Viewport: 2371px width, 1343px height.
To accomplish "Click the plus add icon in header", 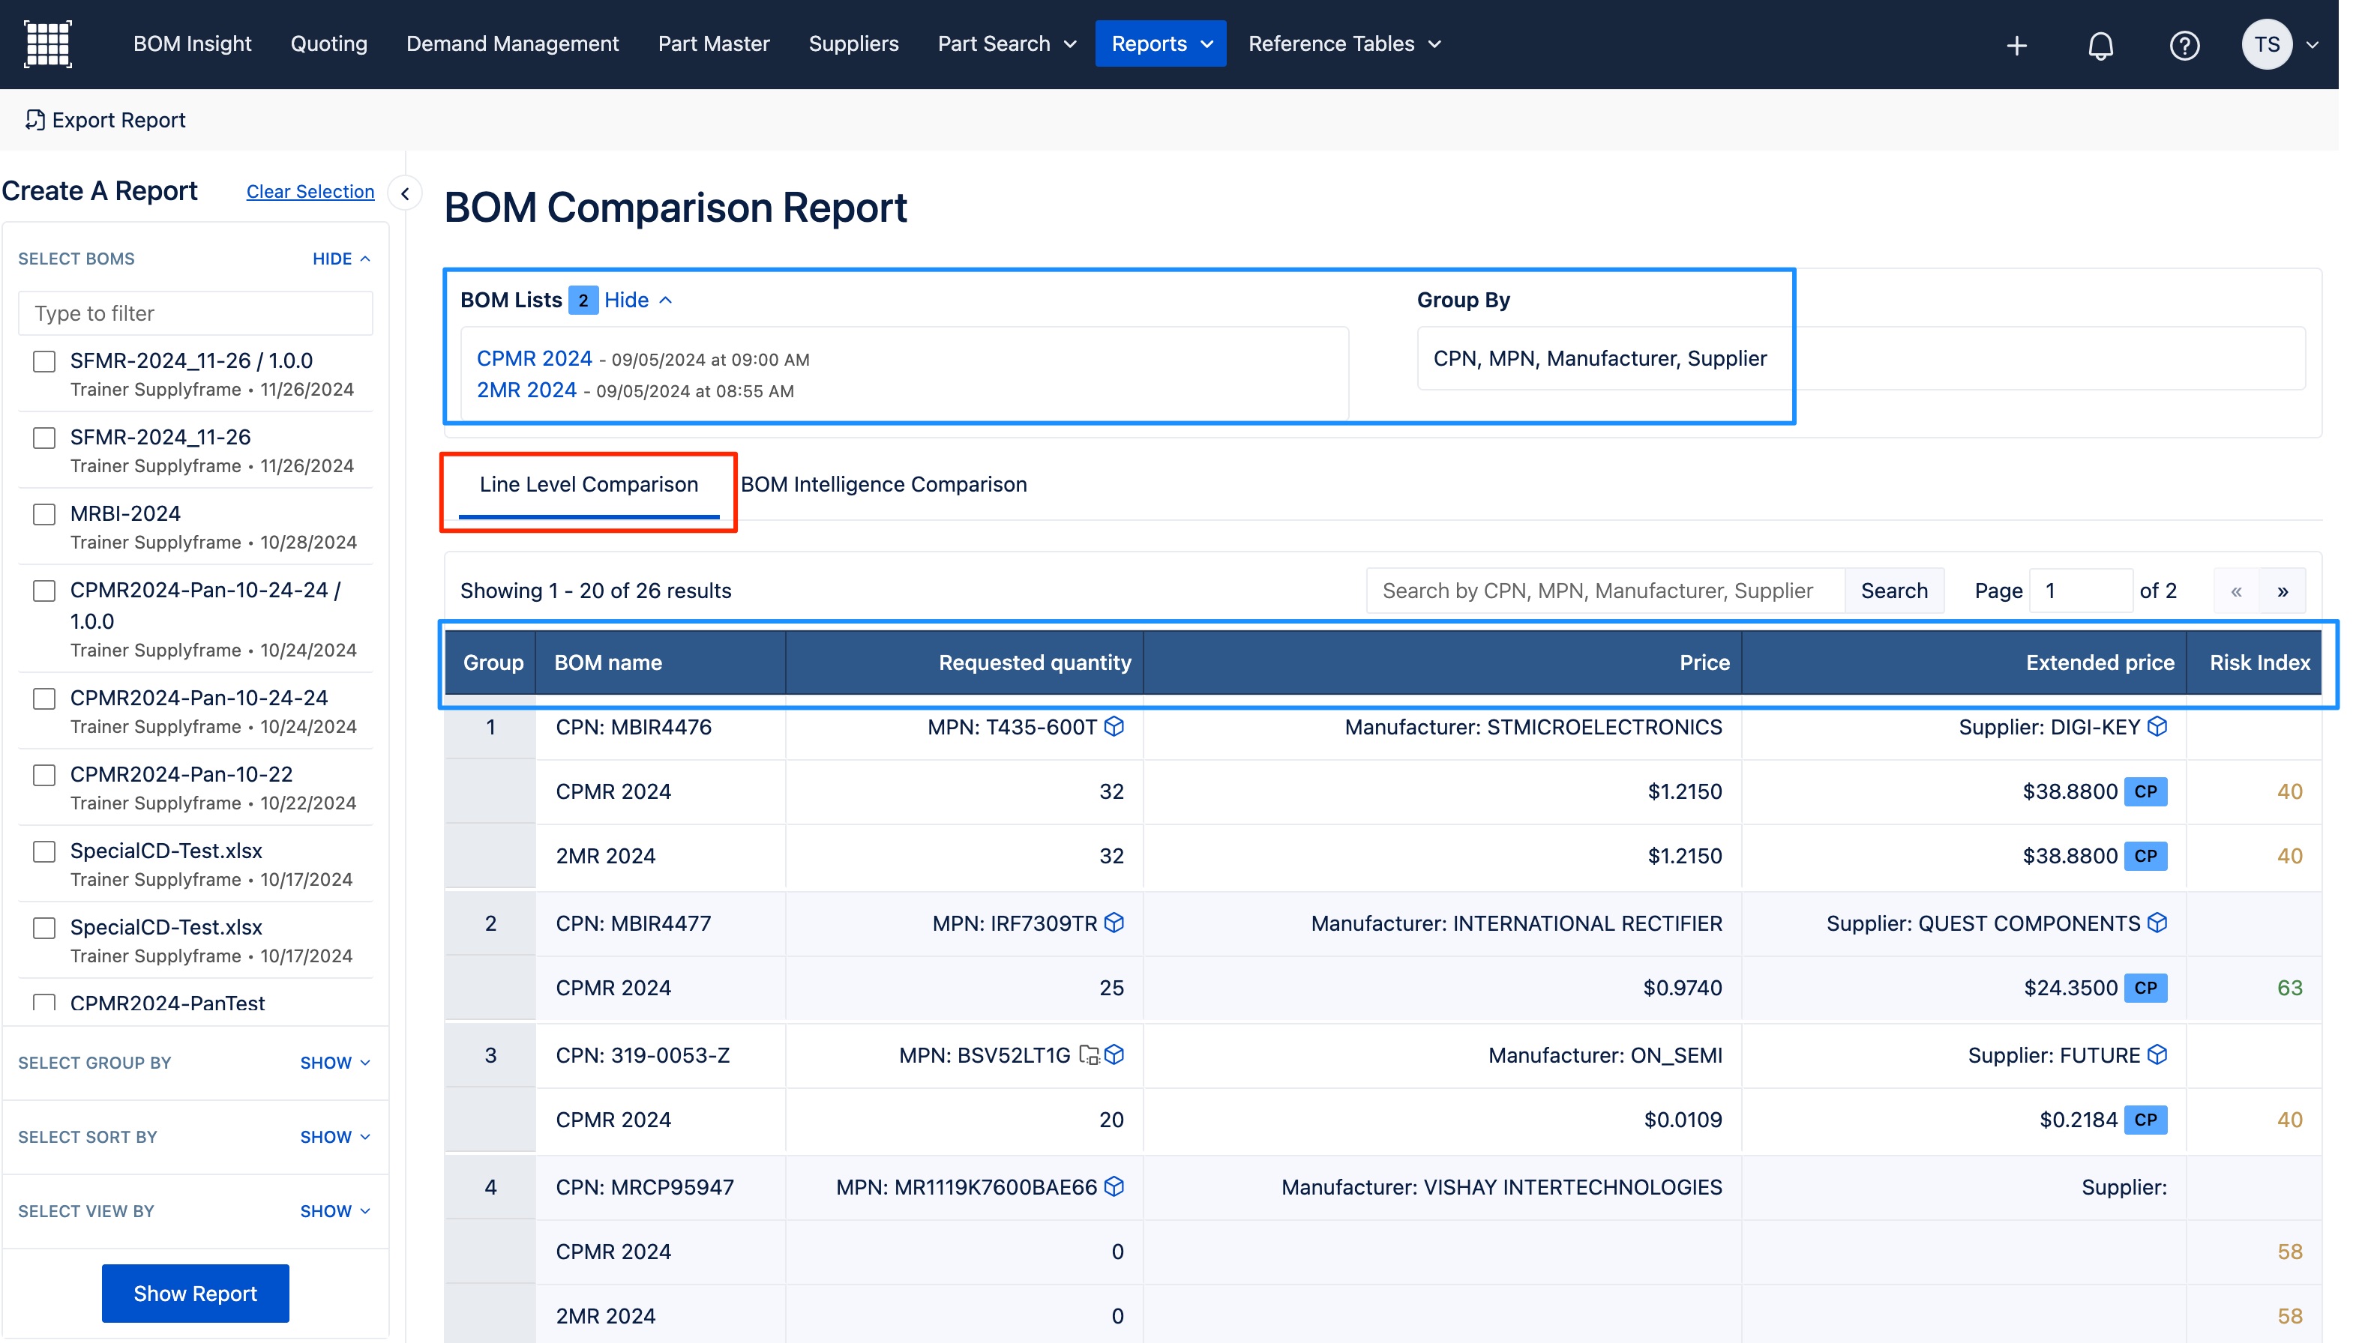I will coord(2017,45).
